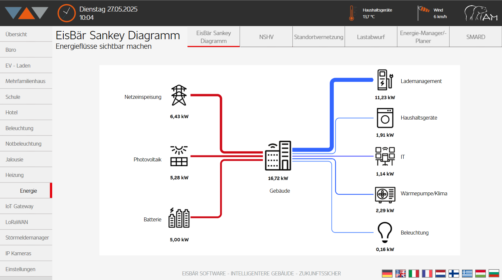Select the Haushaltsgeräte washing machine icon
502x280 pixels.
pos(385,118)
